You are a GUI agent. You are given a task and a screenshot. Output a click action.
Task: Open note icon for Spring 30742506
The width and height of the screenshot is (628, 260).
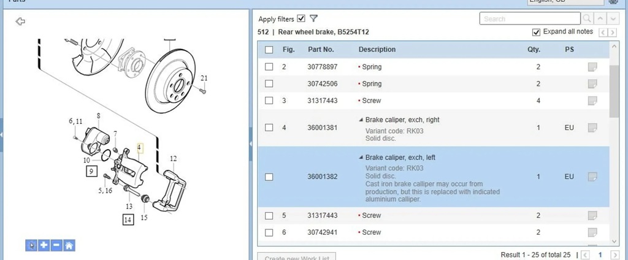tap(592, 84)
